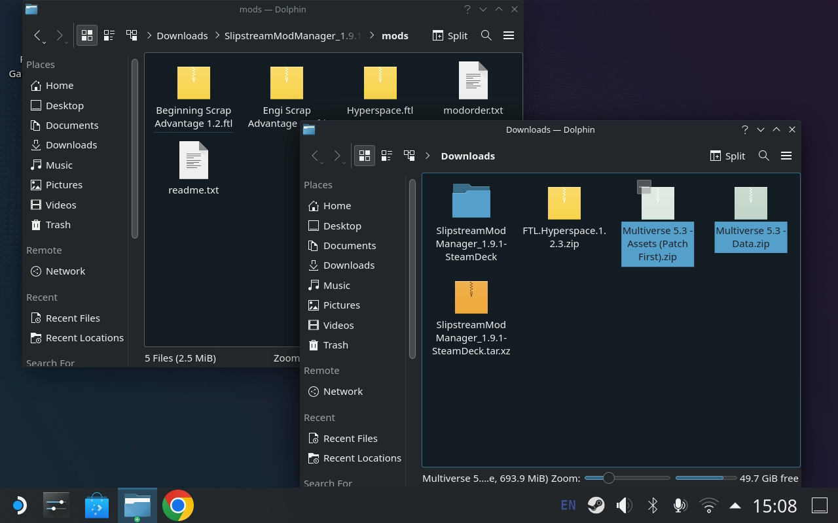The width and height of the screenshot is (838, 523).
Task: Go forward in the Downloads window
Action: 338,156
